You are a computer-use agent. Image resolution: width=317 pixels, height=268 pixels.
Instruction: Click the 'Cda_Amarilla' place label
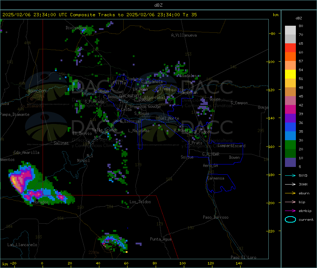[26, 152]
